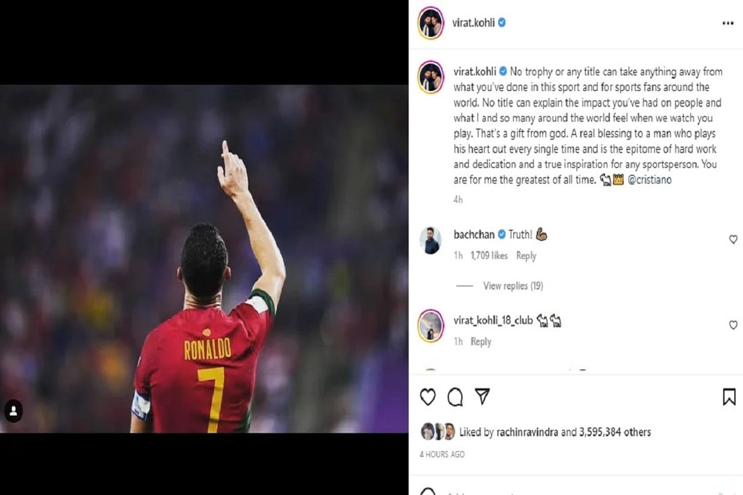
Task: Open rachinravindra's profile from likes line
Action: [527, 433]
